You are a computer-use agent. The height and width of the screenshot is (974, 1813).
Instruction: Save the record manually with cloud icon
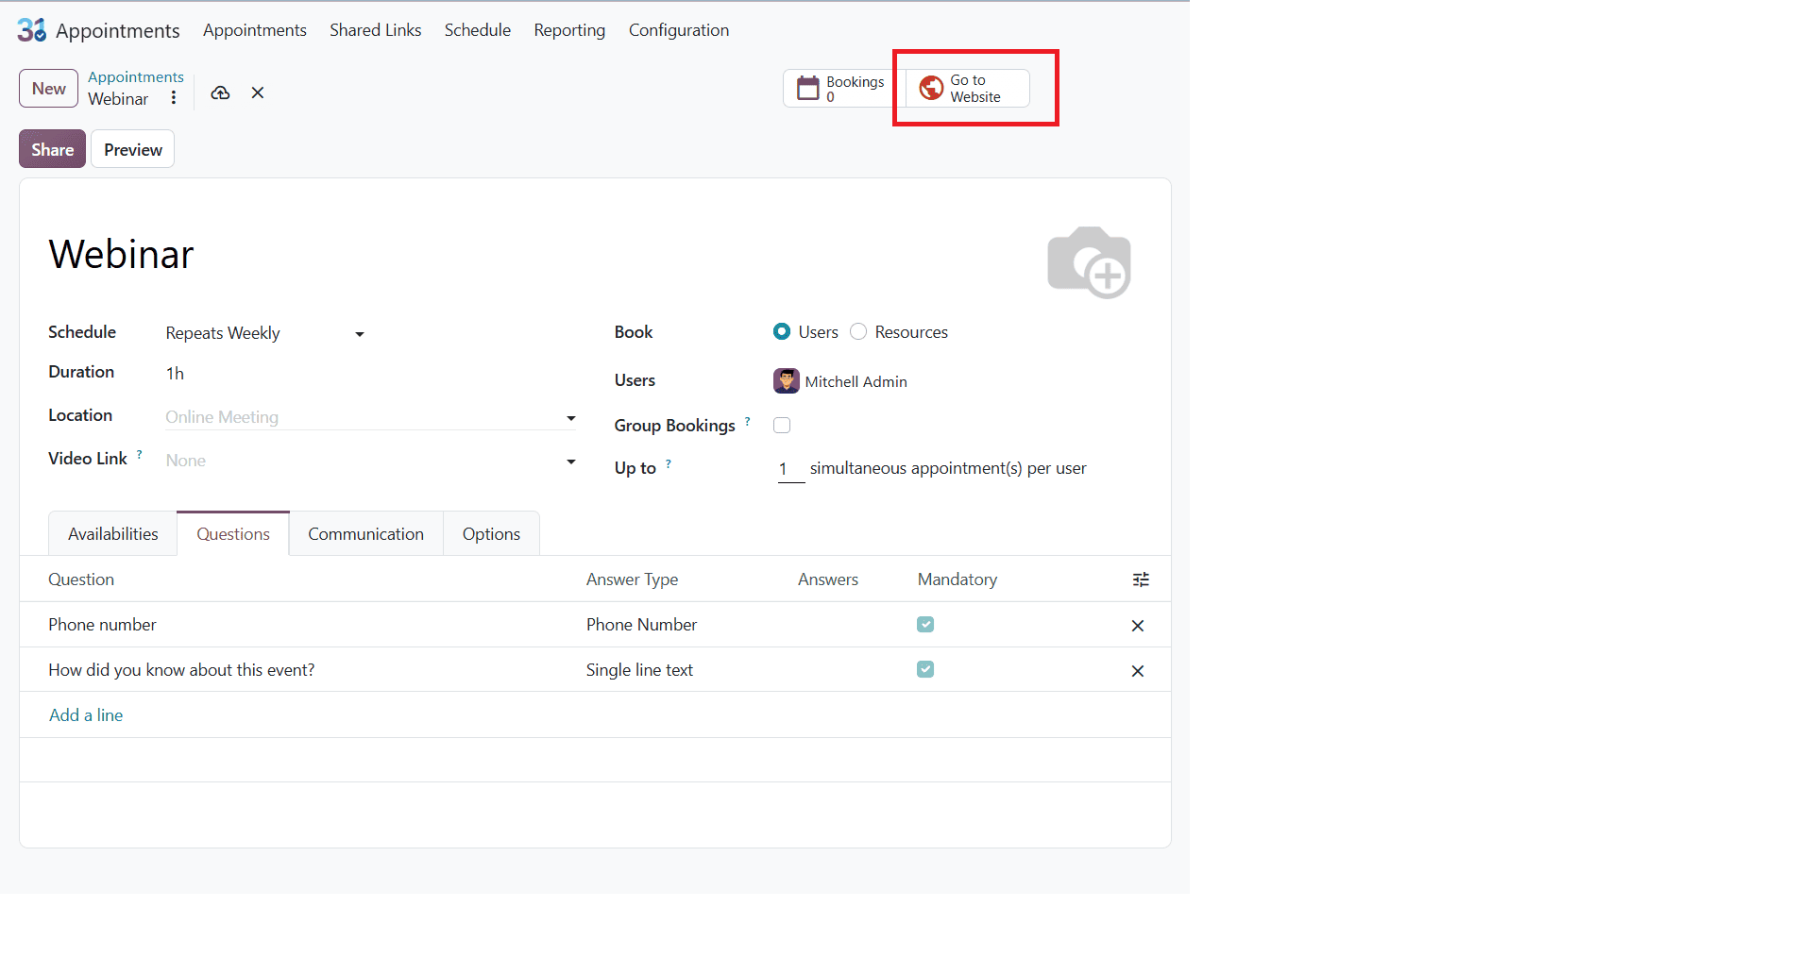pos(220,92)
